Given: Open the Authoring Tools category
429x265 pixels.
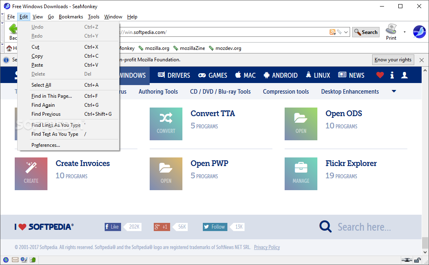Looking at the screenshot, I should [x=158, y=92].
